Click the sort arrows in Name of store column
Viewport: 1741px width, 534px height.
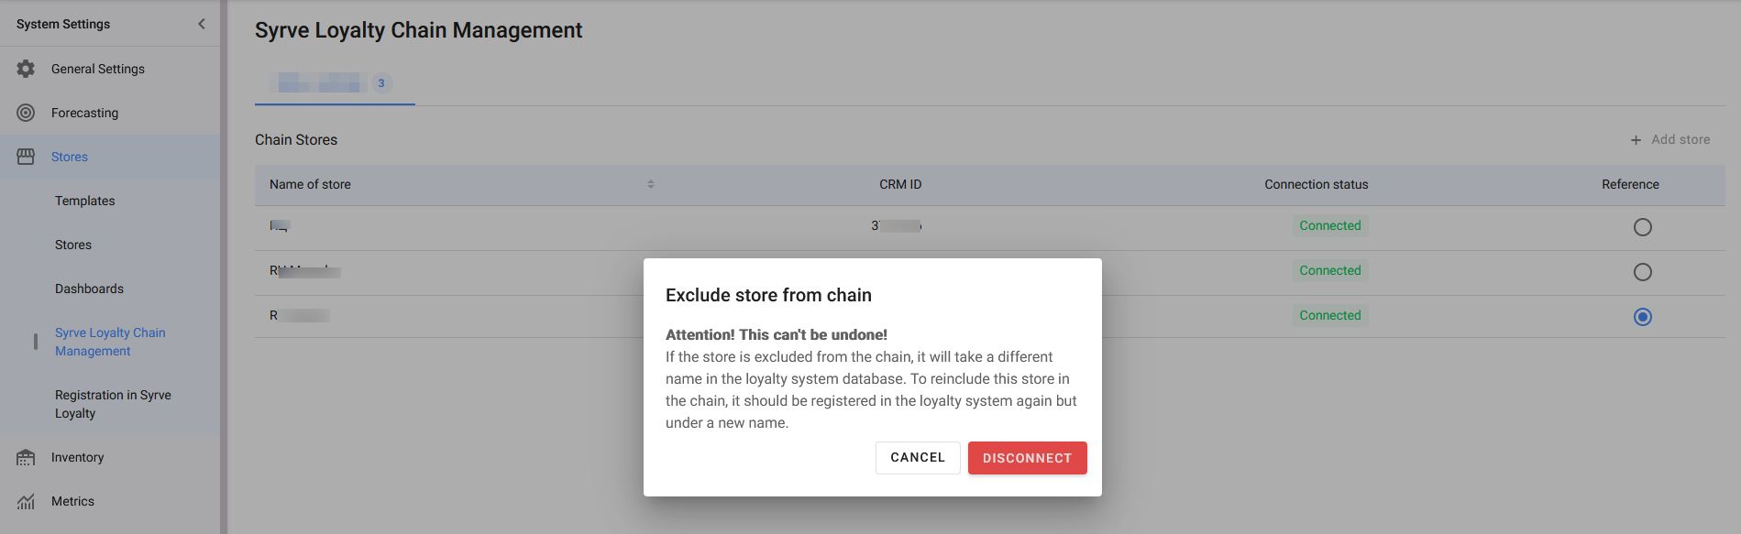[x=651, y=184]
